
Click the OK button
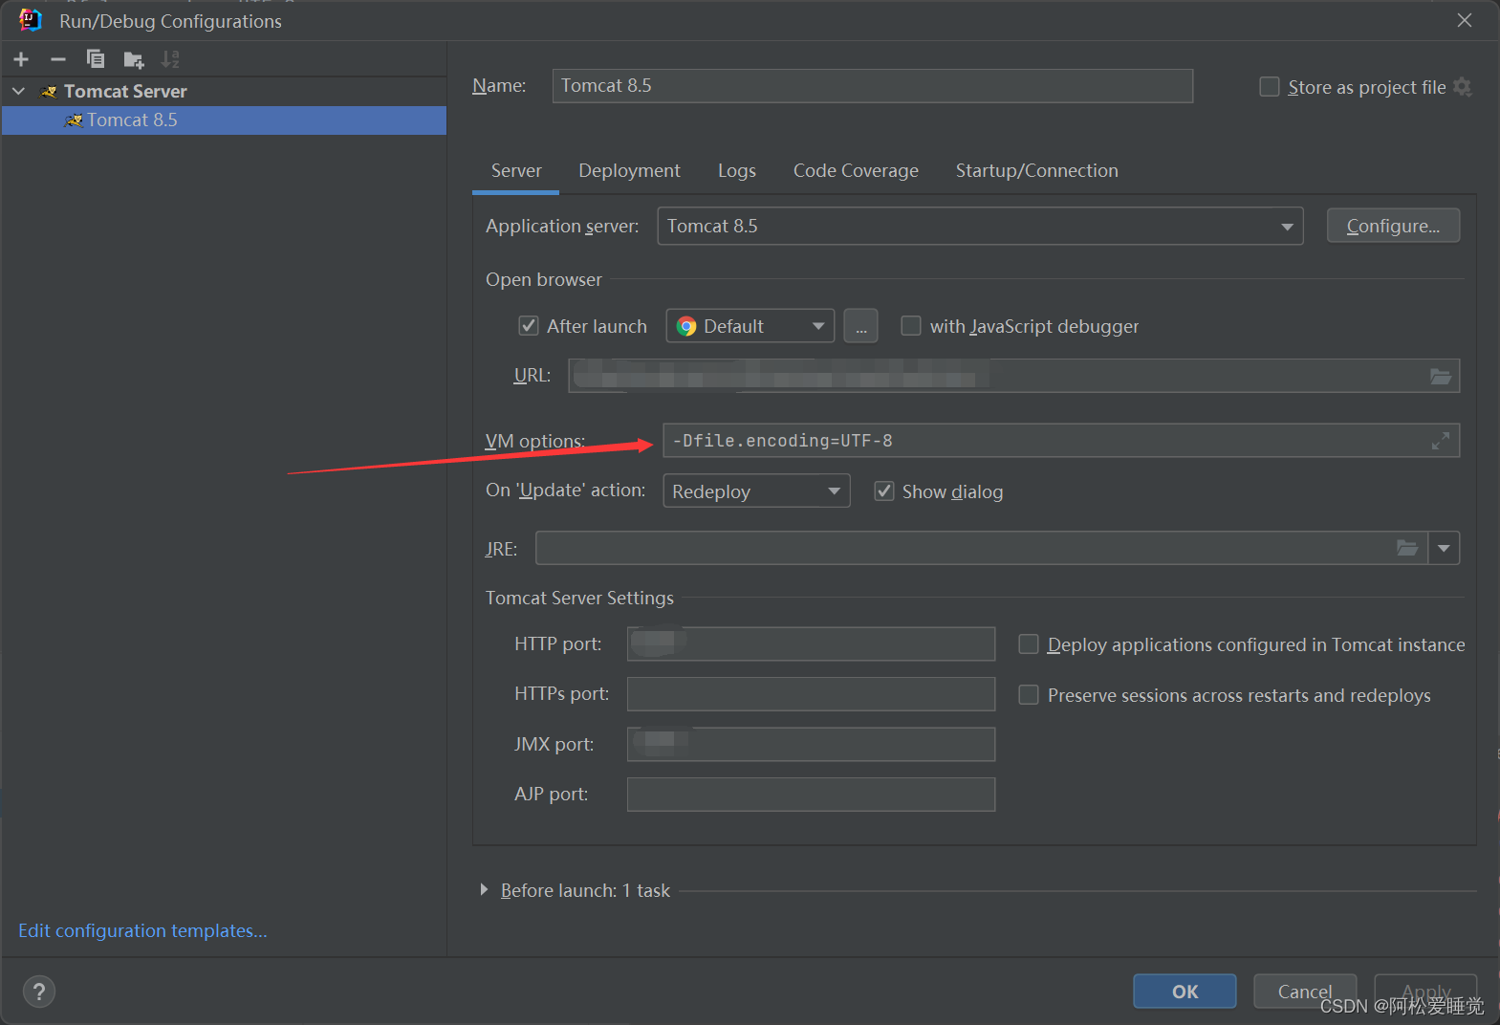(1185, 992)
